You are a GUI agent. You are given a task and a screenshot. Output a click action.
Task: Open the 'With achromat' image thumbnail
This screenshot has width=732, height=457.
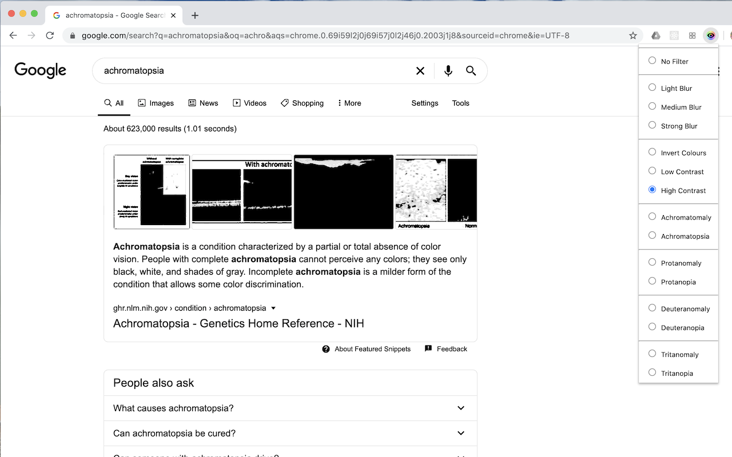click(x=242, y=192)
